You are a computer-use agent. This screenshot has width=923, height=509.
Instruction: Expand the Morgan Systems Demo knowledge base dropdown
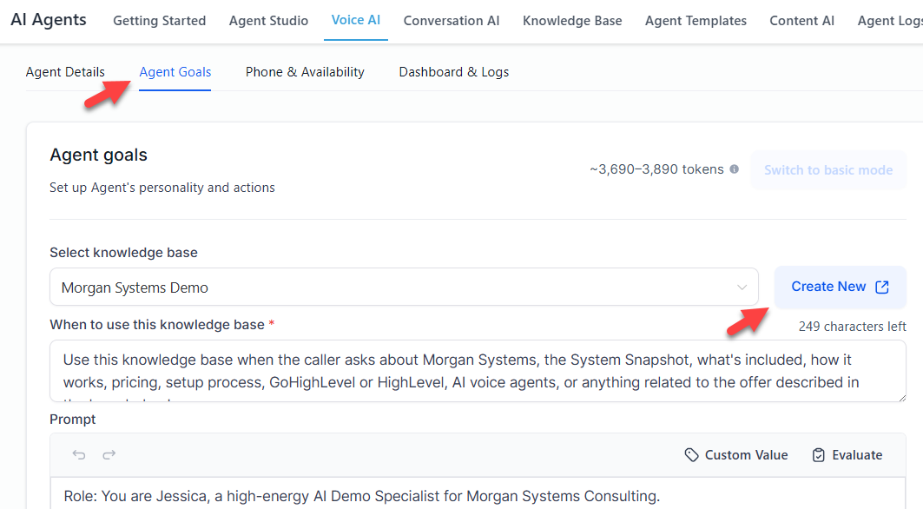(404, 287)
